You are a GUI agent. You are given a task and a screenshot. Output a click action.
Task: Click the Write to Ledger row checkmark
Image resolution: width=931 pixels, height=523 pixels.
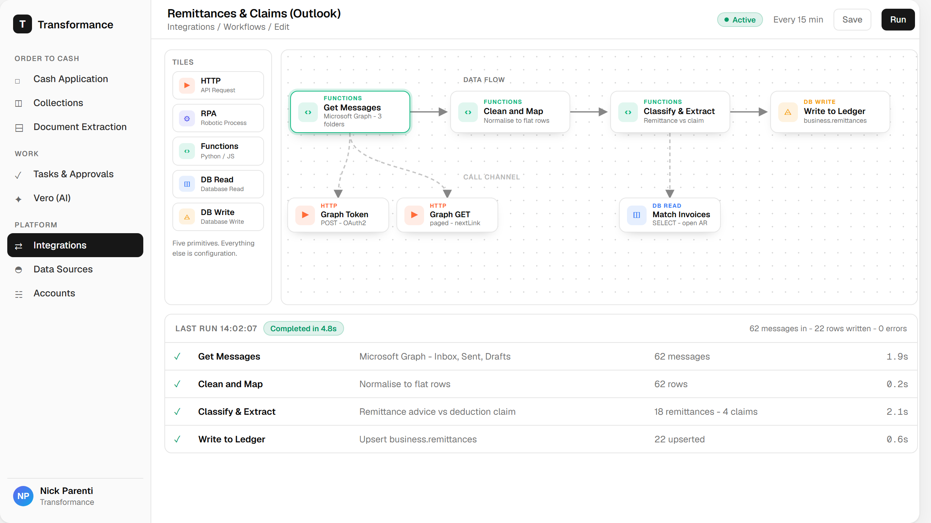point(177,439)
